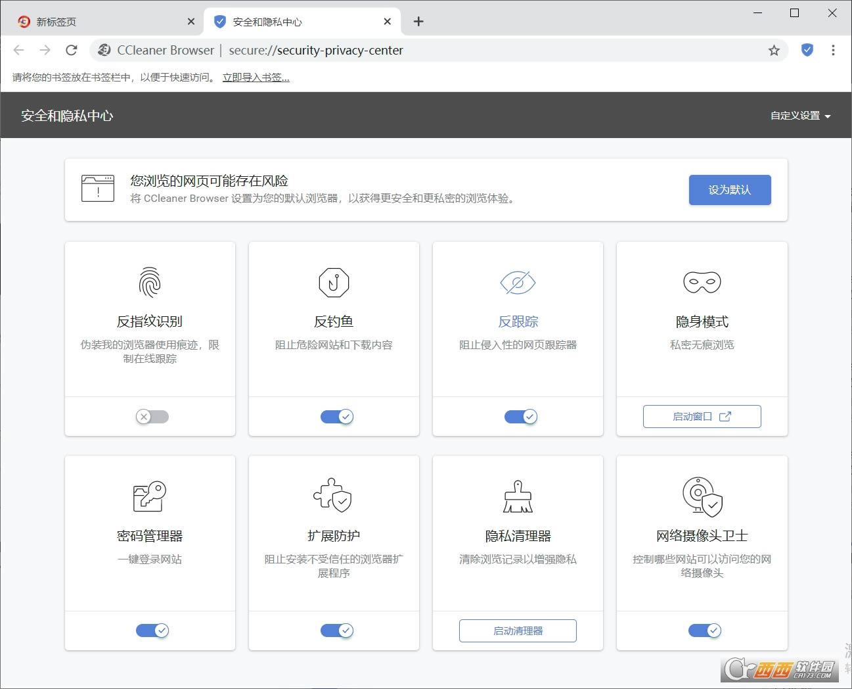Click the 设为默认 button
Viewport: 852px width, 689px height.
(729, 190)
